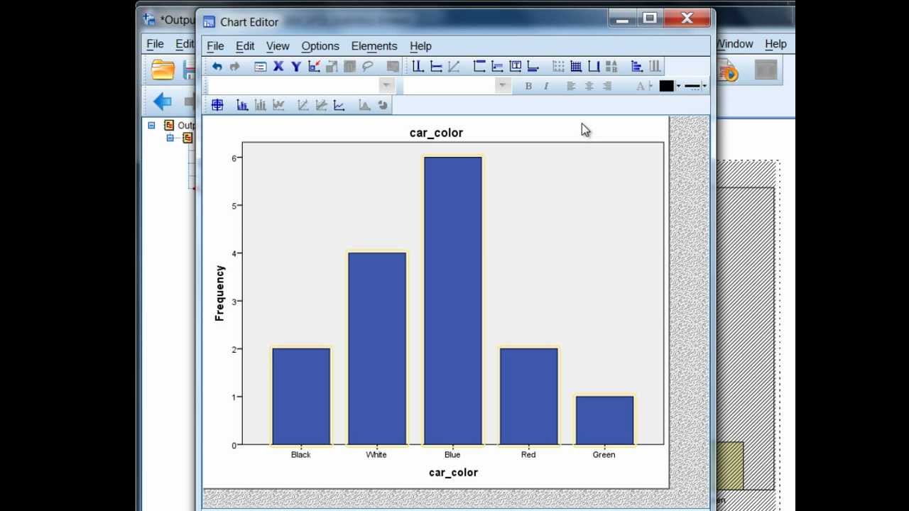This screenshot has width=909, height=511.
Task: Click the explode pie slice icon
Action: coord(383,104)
